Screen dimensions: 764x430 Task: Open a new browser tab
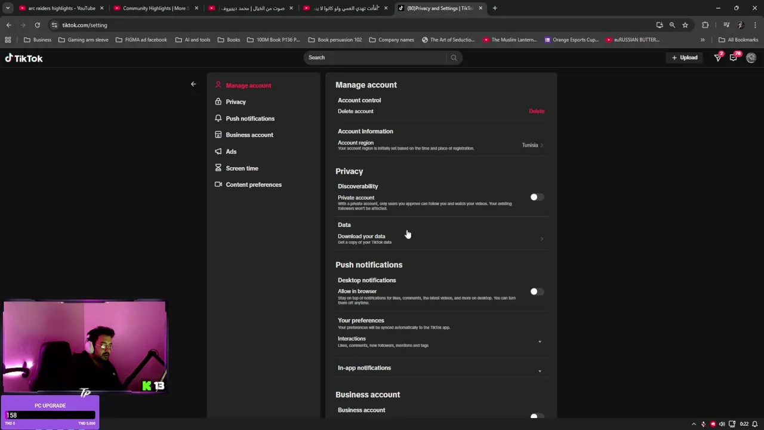pos(495,8)
